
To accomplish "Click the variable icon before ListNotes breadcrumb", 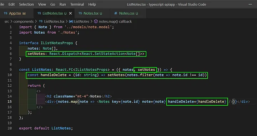I will point(71,21).
